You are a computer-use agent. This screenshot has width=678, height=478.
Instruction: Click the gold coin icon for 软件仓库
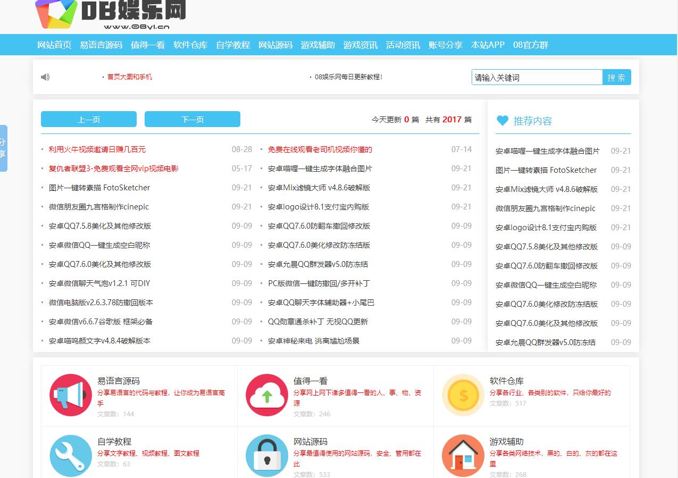462,395
